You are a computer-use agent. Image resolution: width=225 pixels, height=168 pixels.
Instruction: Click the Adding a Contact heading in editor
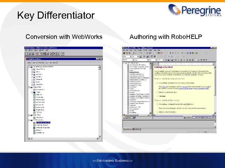(x=163, y=67)
